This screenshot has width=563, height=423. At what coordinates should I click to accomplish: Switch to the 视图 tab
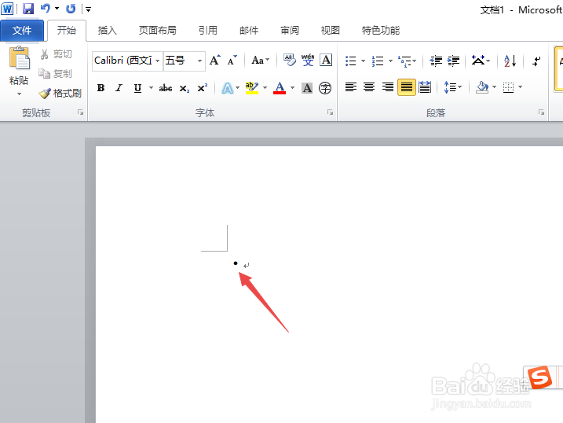330,31
